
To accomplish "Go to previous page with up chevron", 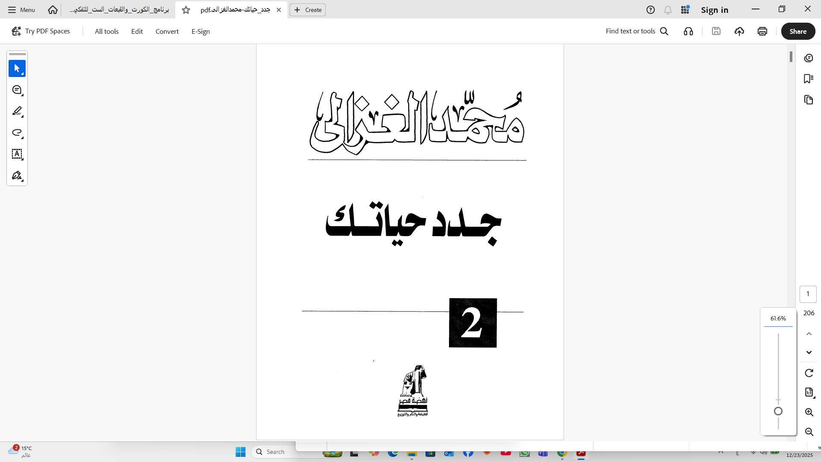I will 809,334.
